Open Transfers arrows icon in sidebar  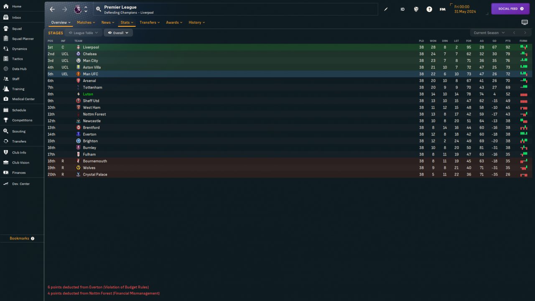pyautogui.click(x=6, y=141)
